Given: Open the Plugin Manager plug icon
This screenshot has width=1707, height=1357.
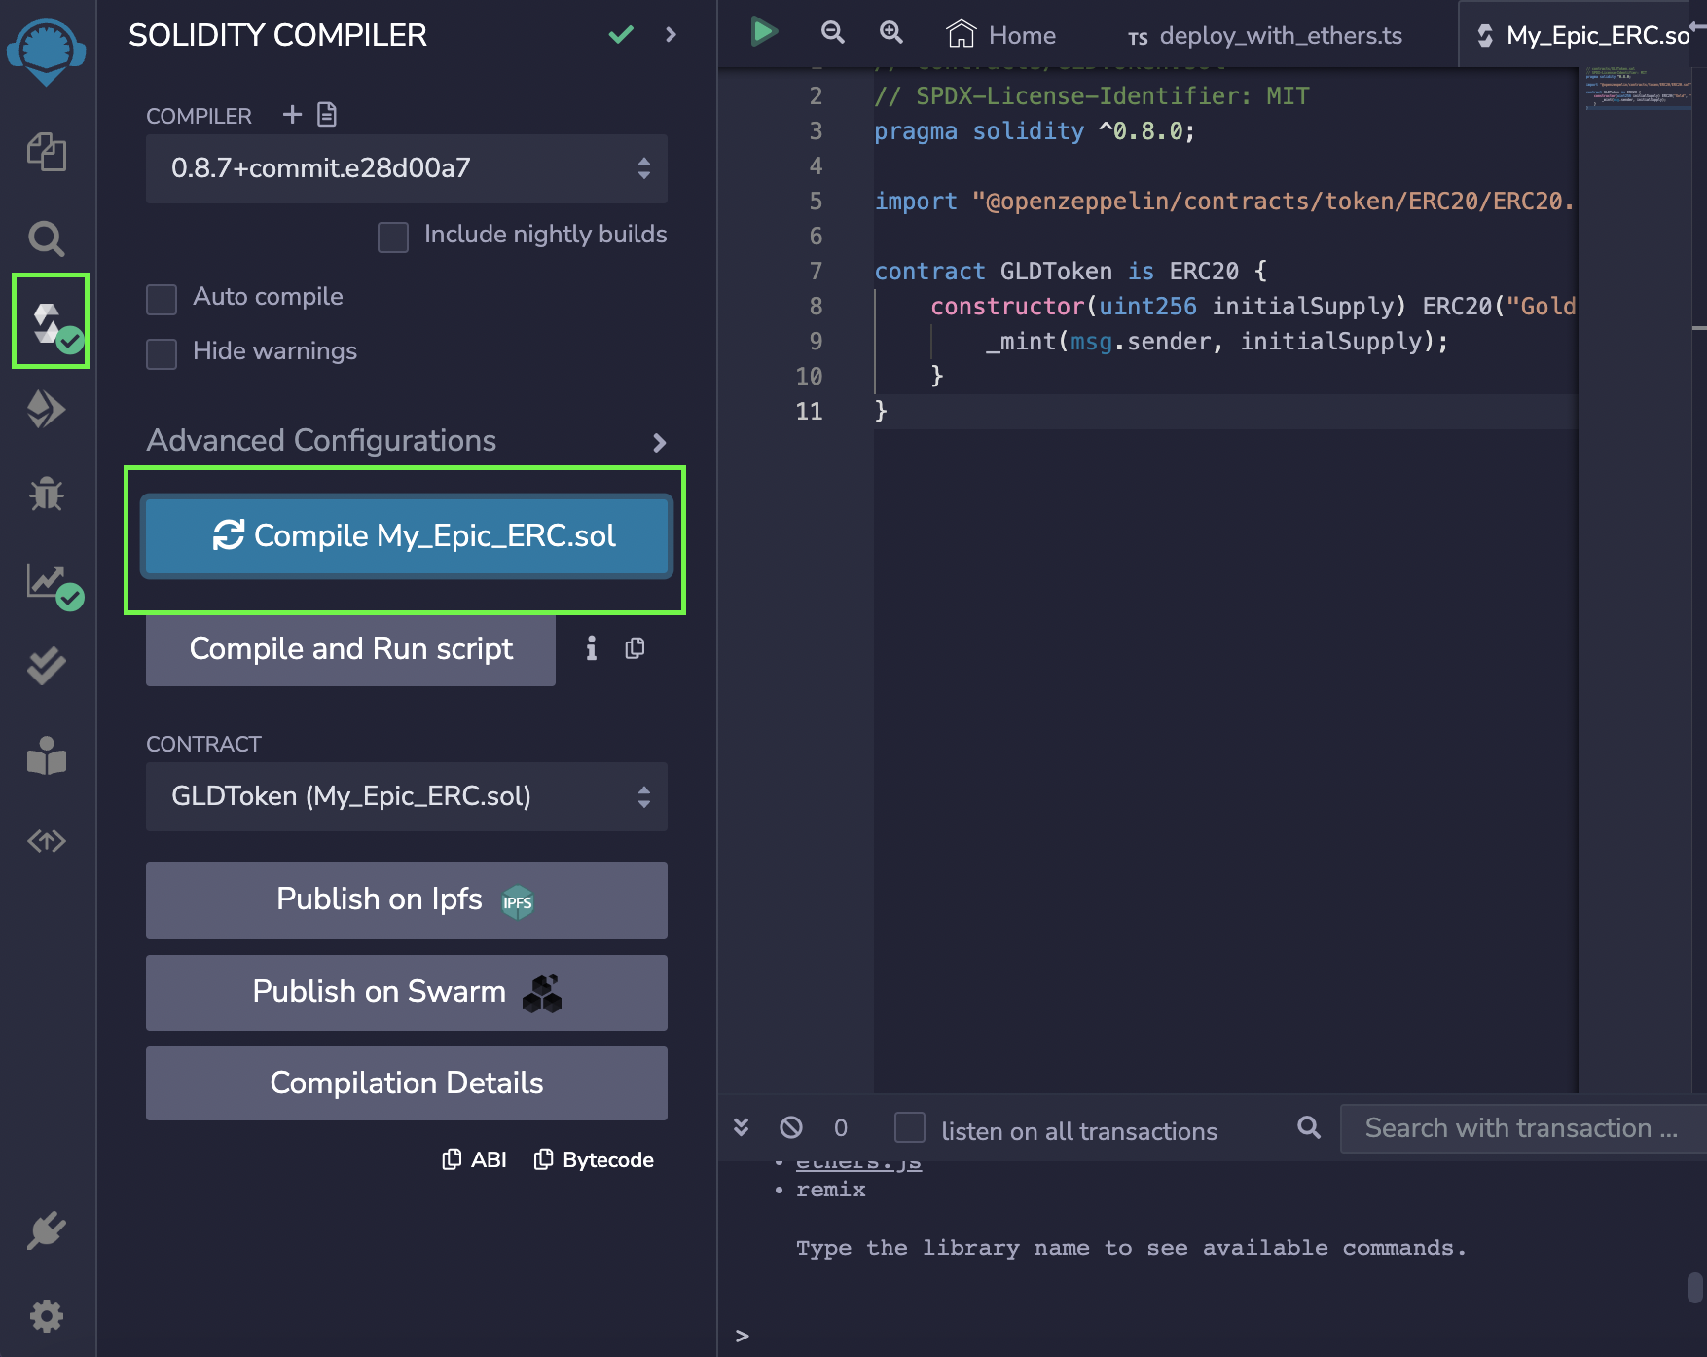Looking at the screenshot, I should [47, 1231].
